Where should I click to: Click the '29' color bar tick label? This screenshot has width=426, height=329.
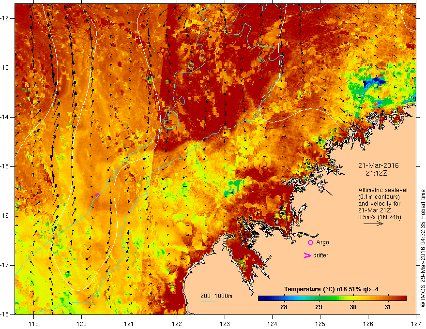[x=319, y=307]
